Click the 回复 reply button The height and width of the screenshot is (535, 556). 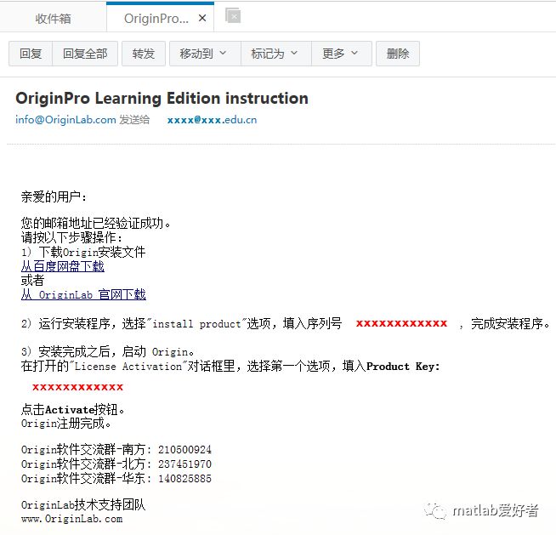(x=31, y=54)
